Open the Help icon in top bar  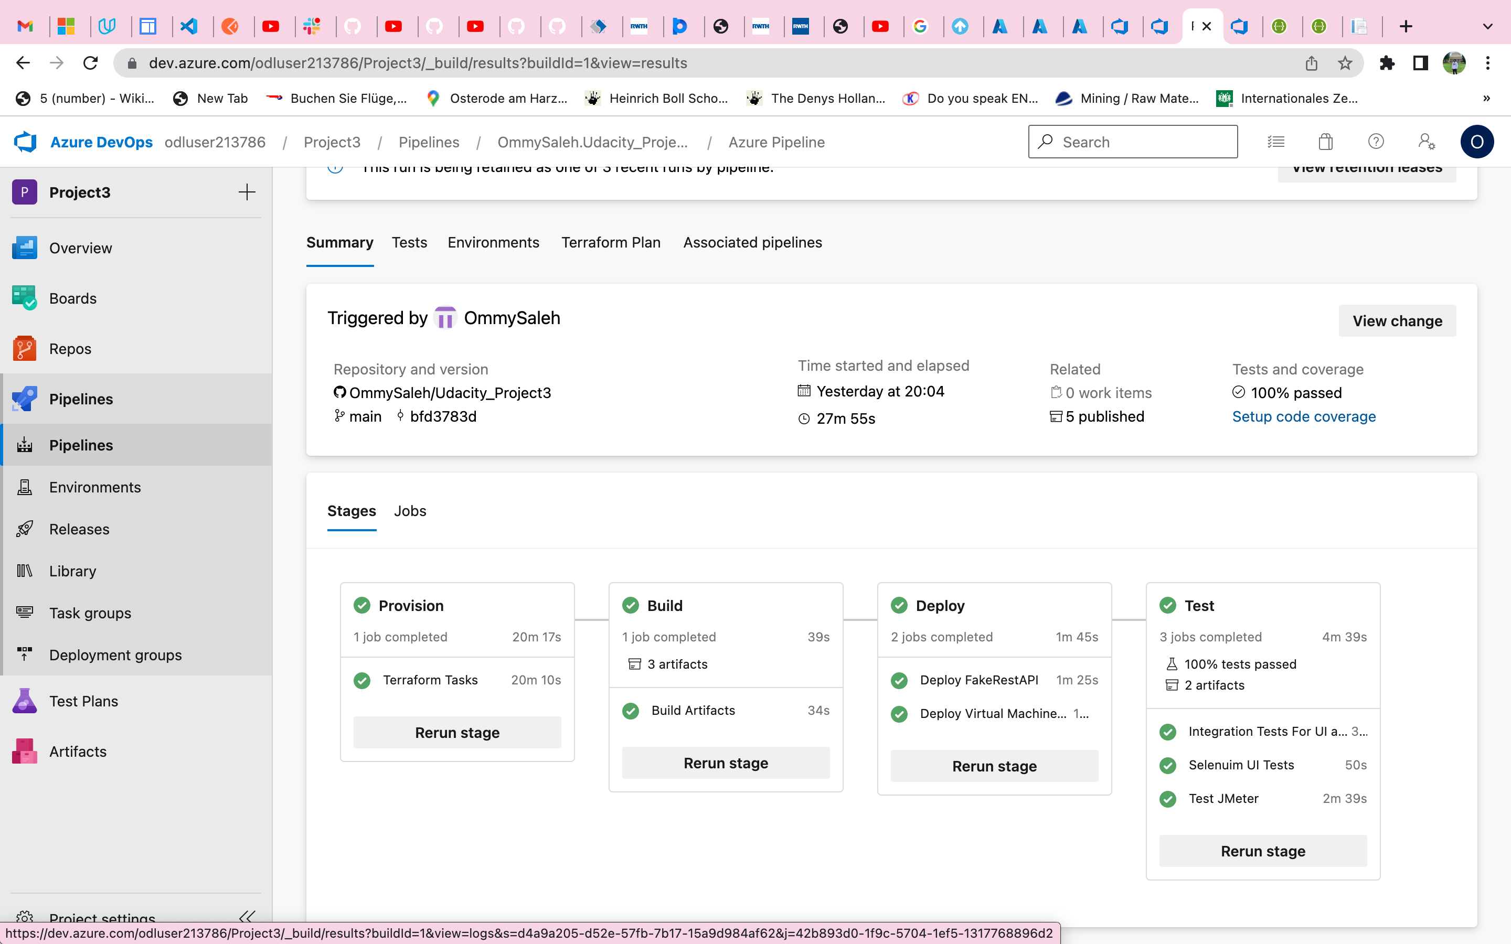pos(1376,142)
